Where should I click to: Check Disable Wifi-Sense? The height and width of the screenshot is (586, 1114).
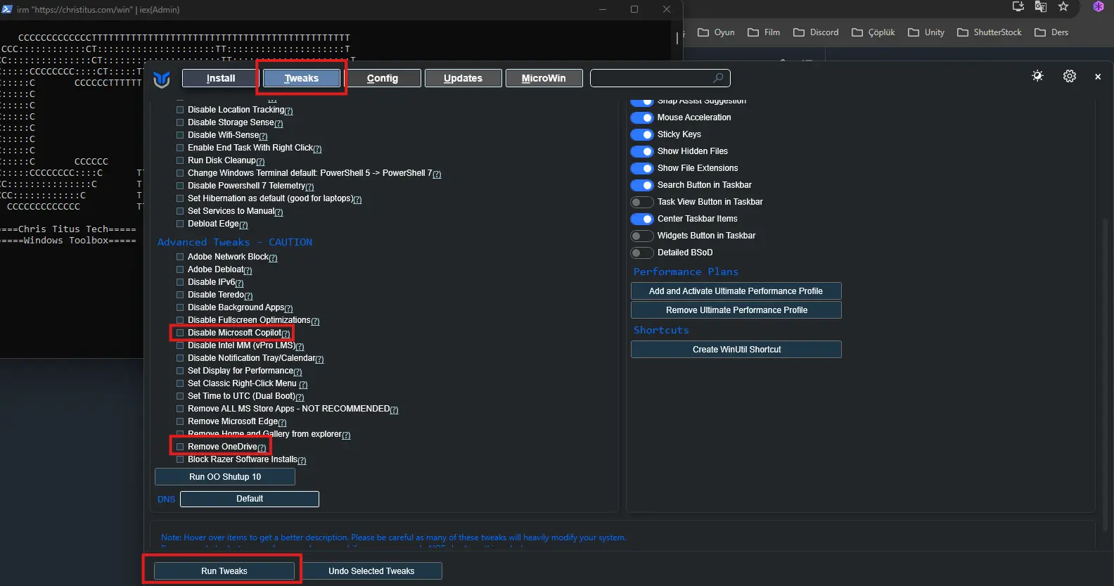click(180, 135)
